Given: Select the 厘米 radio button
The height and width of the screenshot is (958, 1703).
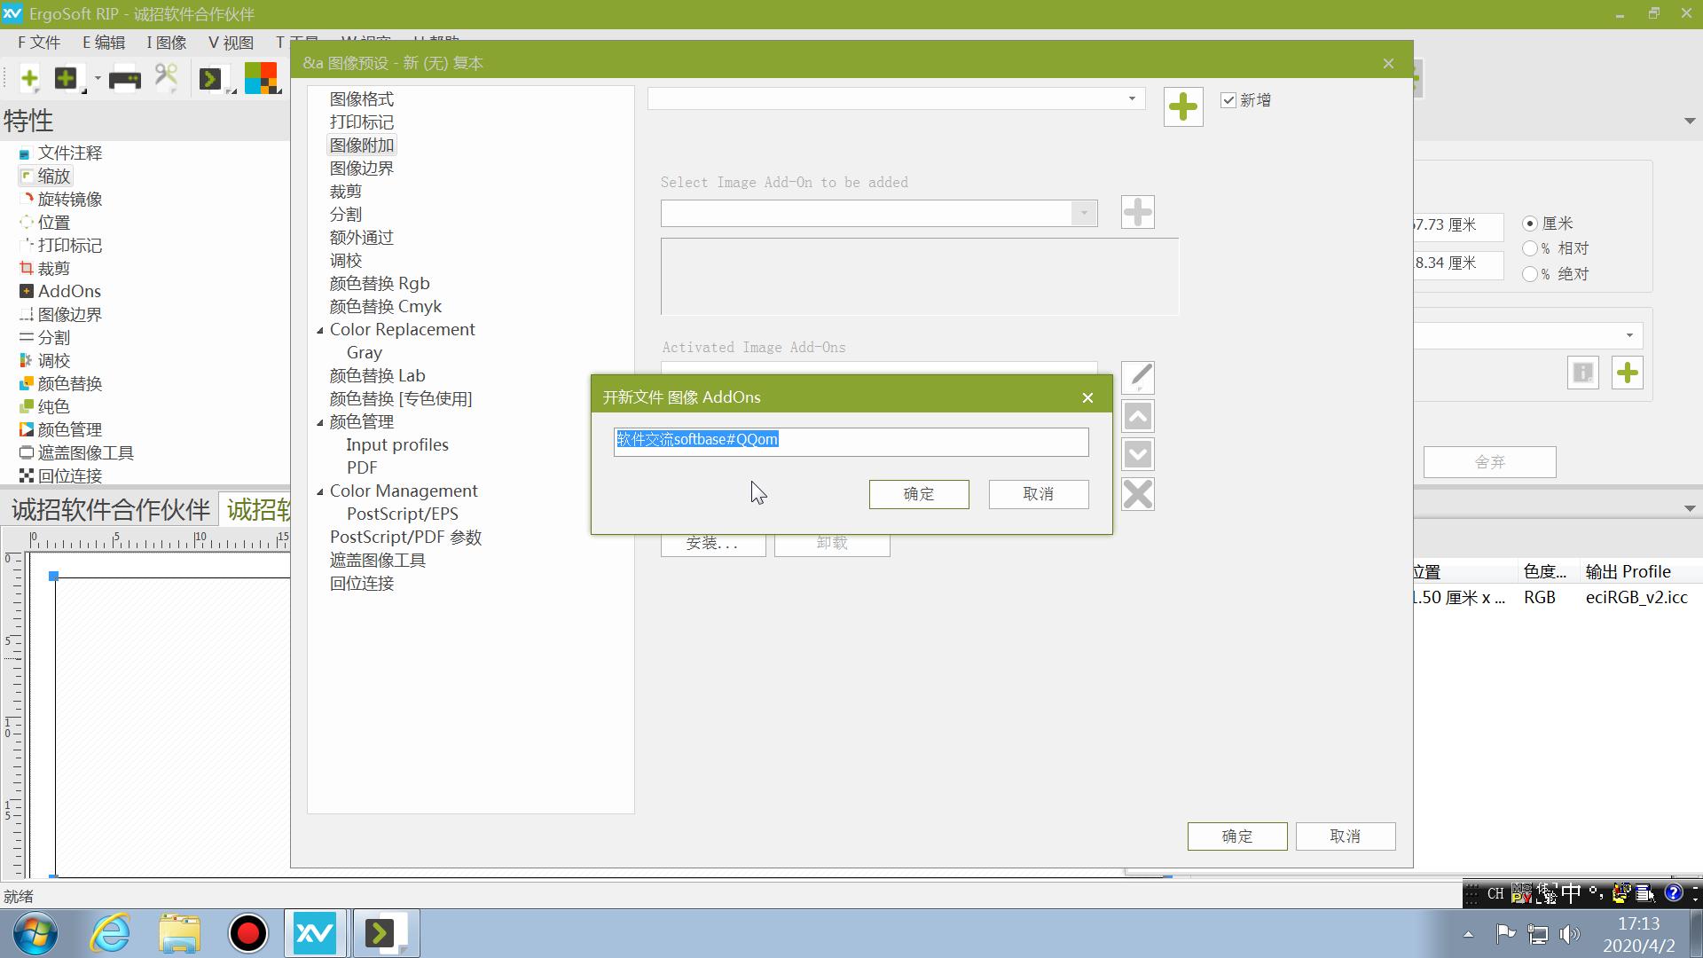Looking at the screenshot, I should coord(1530,224).
